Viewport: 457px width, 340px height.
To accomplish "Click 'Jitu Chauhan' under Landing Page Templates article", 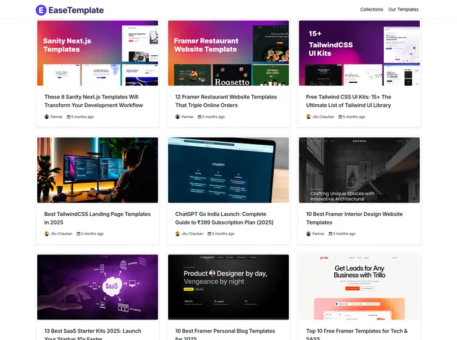I will (x=62, y=234).
